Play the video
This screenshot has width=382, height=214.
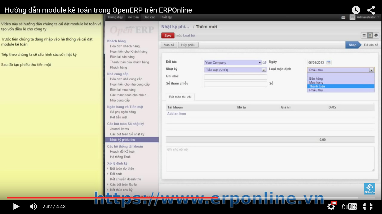(16, 206)
